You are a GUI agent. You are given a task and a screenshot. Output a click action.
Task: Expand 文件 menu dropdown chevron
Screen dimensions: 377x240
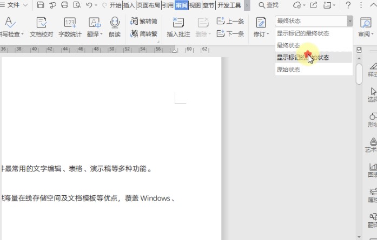click(x=25, y=5)
